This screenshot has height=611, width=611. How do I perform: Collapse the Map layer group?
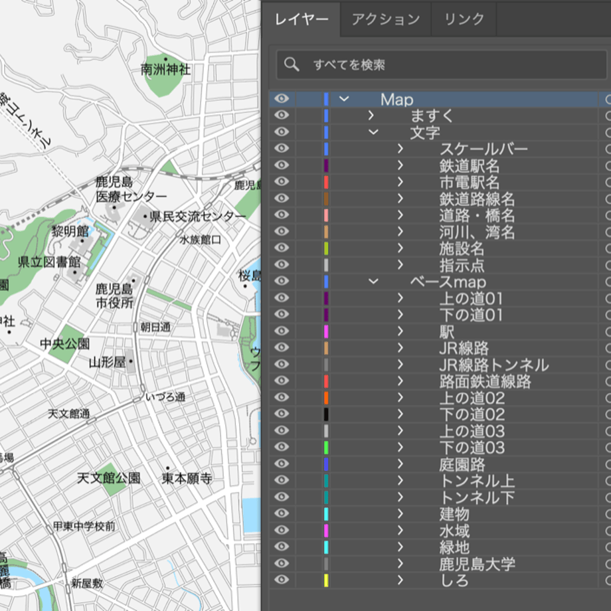[x=344, y=99]
